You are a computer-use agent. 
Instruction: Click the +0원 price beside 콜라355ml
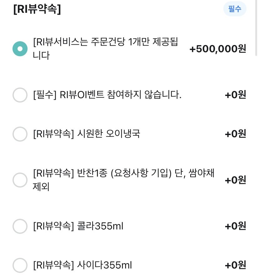point(235,226)
